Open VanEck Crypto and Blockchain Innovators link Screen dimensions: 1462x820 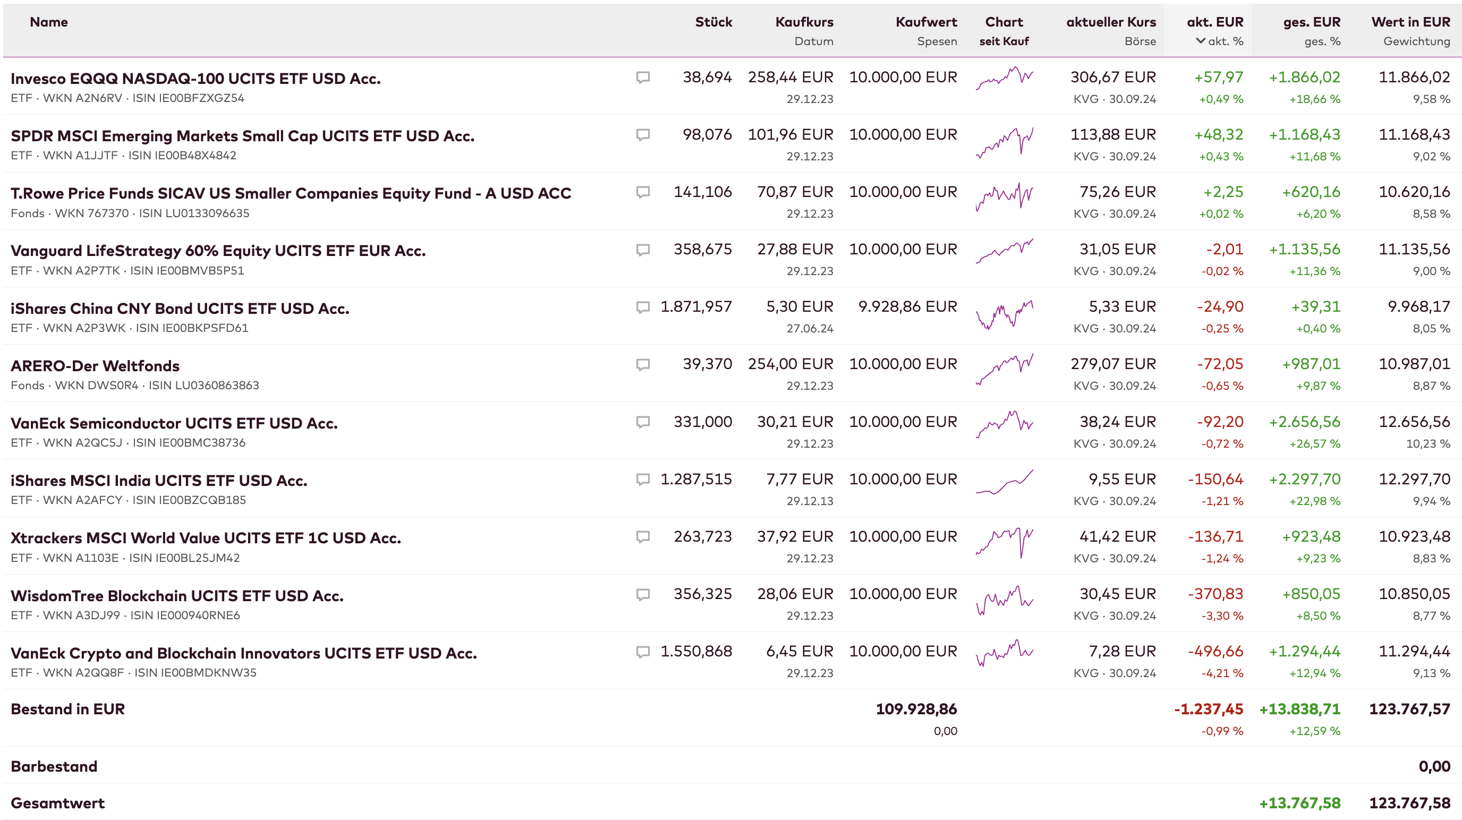point(243,653)
